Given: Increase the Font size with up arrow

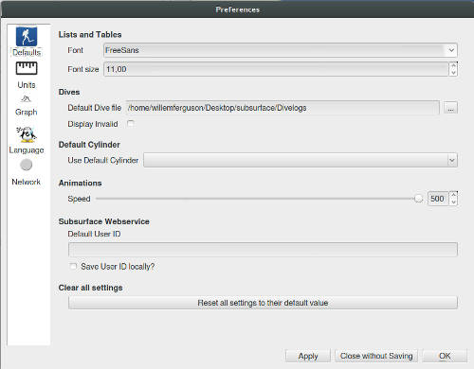Looking at the screenshot, I should click(453, 65).
